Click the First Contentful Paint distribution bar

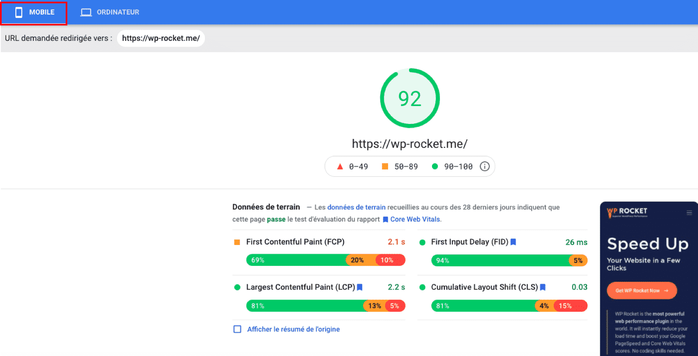(325, 260)
